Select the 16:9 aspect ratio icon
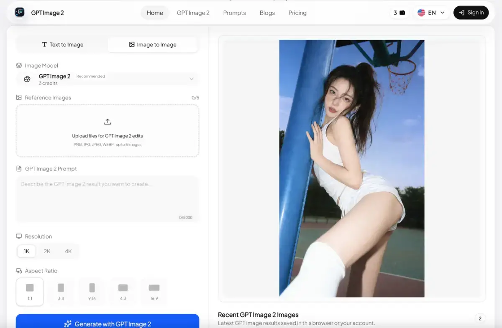Viewport: 502px width, 328px height. [x=154, y=288]
